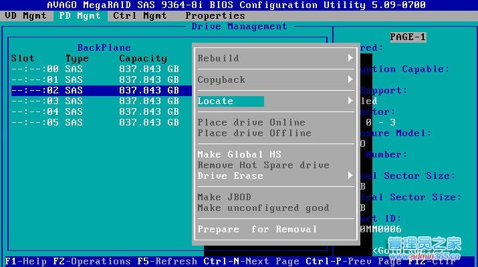Click the F2-Operations shortcut
Image resolution: width=478 pixels, height=267 pixels.
coord(92,261)
